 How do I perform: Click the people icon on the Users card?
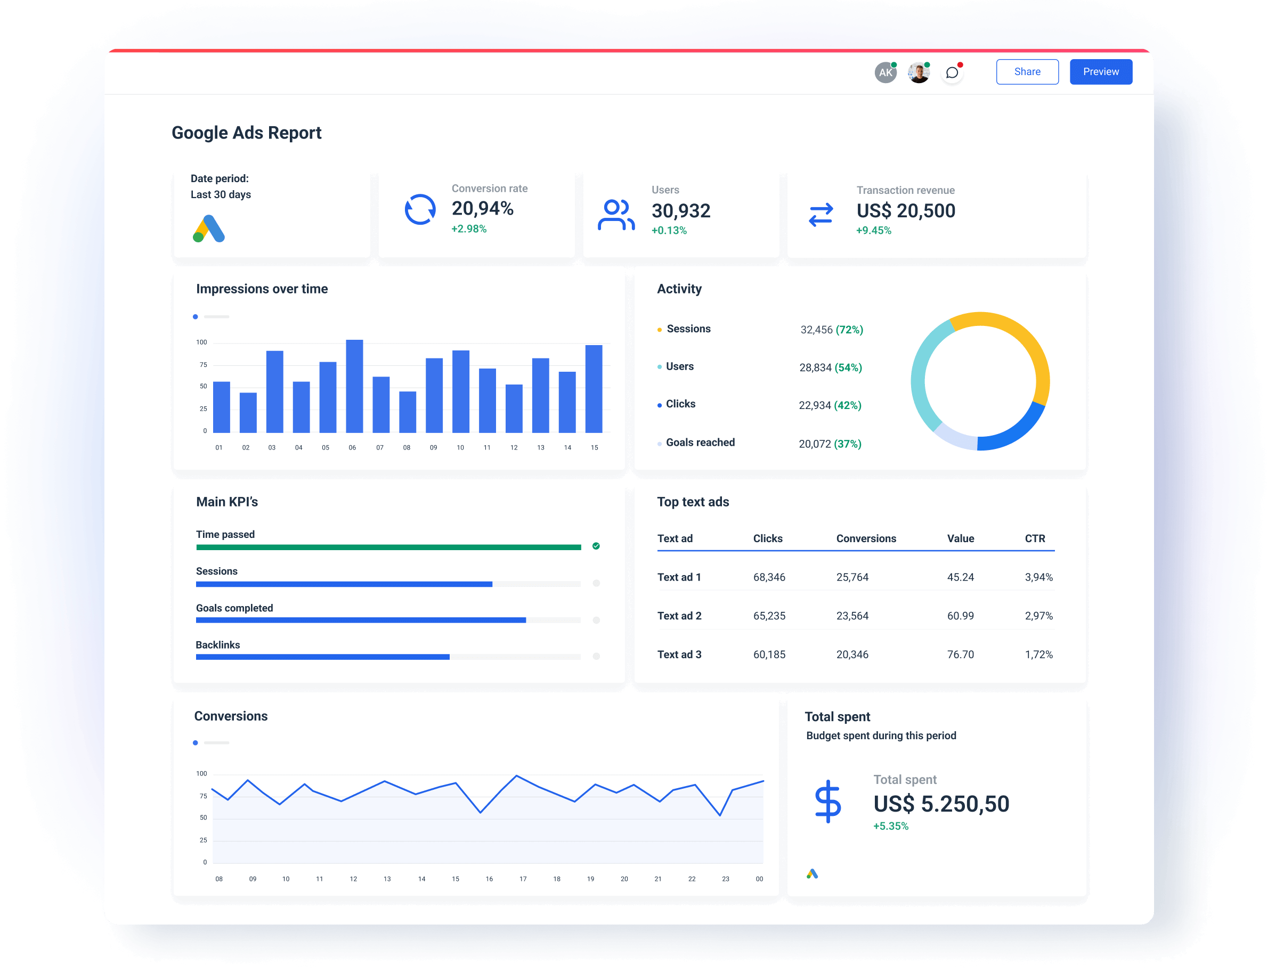point(615,214)
